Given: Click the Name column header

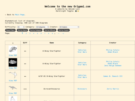Looking at the screenshot, I should coord(52,43).
